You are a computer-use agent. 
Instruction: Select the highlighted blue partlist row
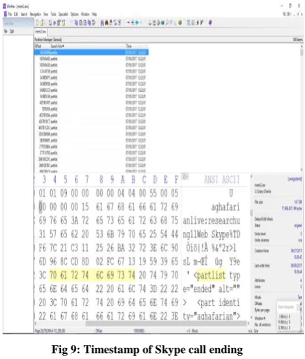pos(92,52)
